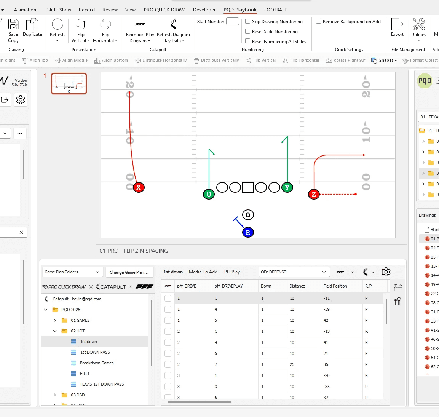Collapse the PQD 2025 folder
Viewport: 439px width, 417px height.
coord(46,310)
